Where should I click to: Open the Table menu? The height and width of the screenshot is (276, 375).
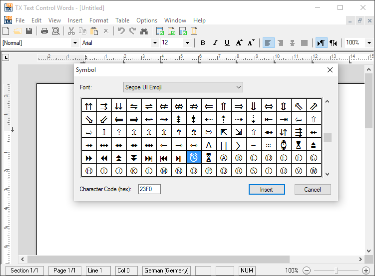pyautogui.click(x=122, y=20)
